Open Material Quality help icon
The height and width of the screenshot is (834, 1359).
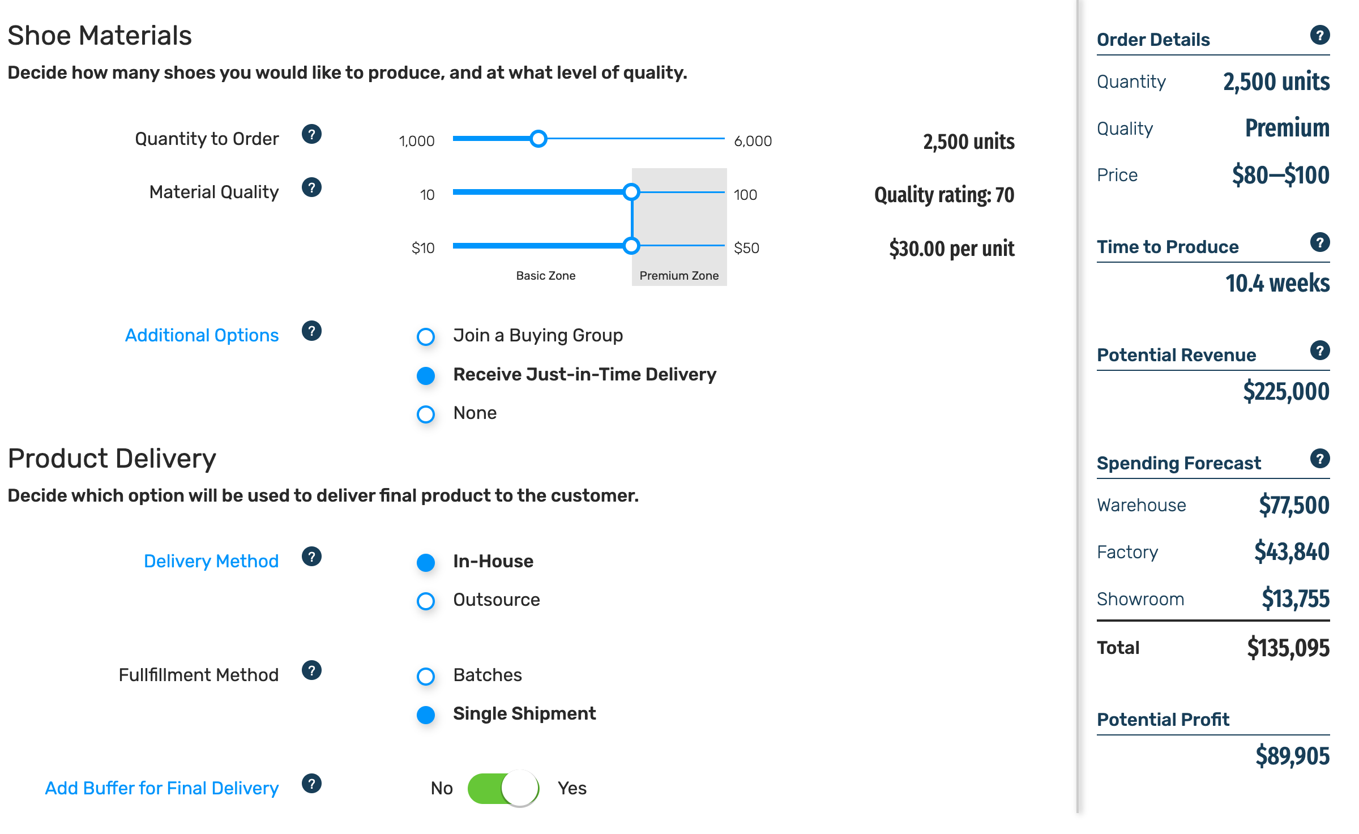coord(311,187)
